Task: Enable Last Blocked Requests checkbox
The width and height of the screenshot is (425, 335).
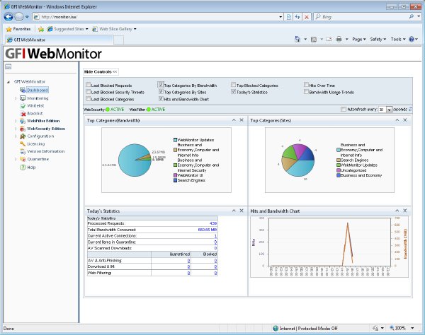Action: 88,85
